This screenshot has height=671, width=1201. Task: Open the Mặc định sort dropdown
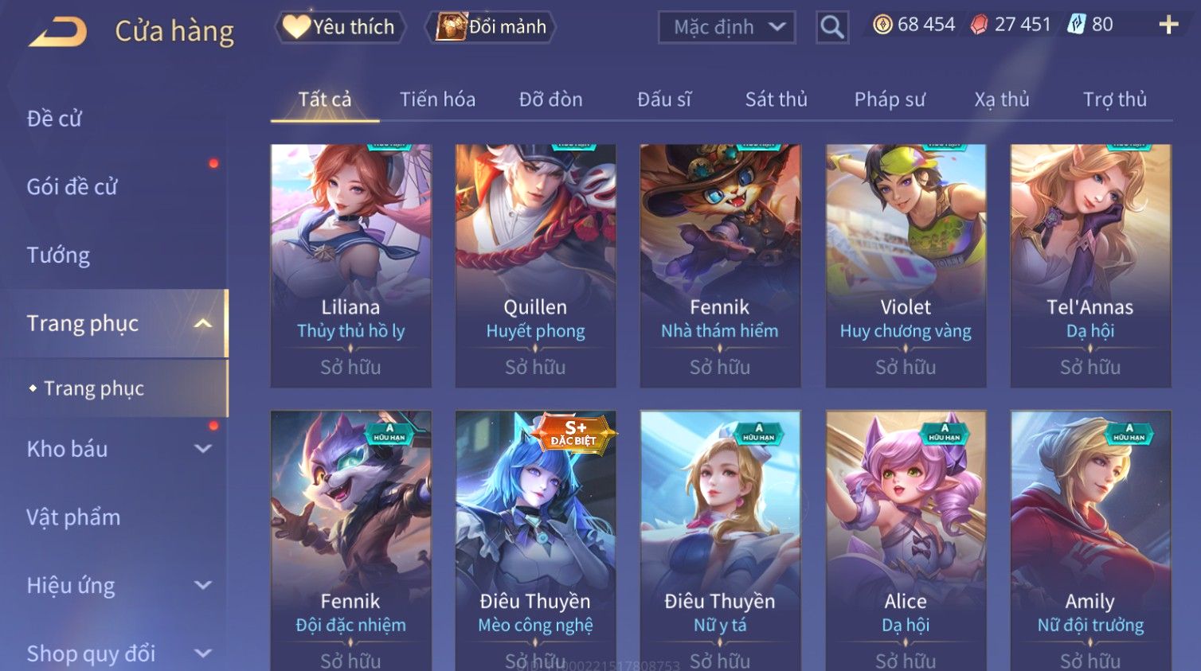[726, 27]
